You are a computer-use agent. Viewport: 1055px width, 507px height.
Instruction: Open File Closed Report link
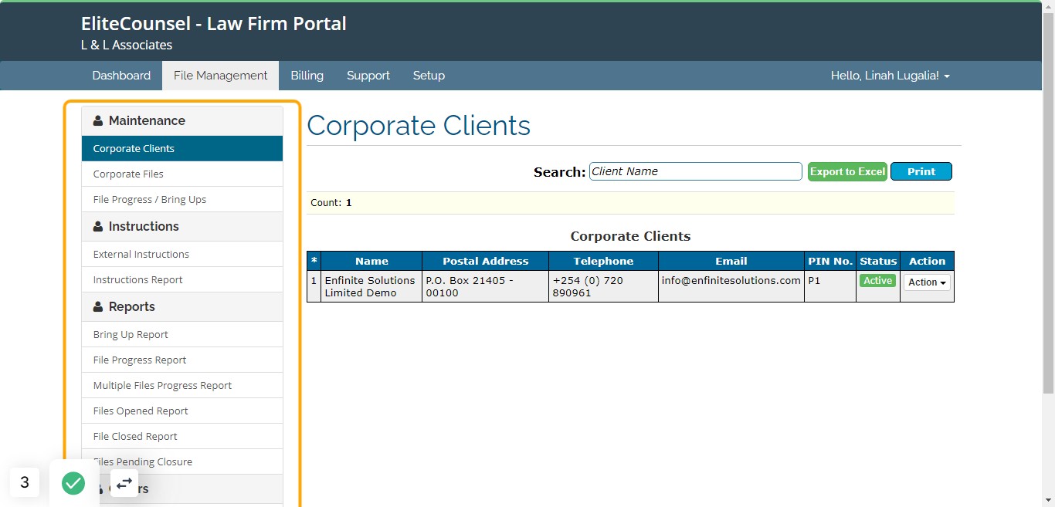[x=182, y=436]
